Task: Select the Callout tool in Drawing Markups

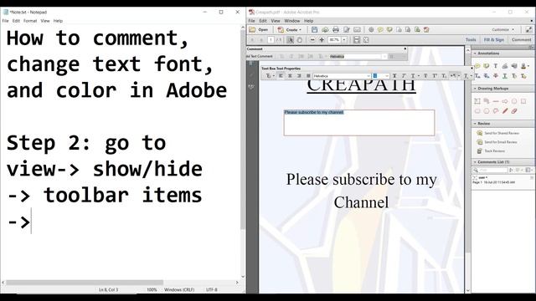Action: point(487,101)
